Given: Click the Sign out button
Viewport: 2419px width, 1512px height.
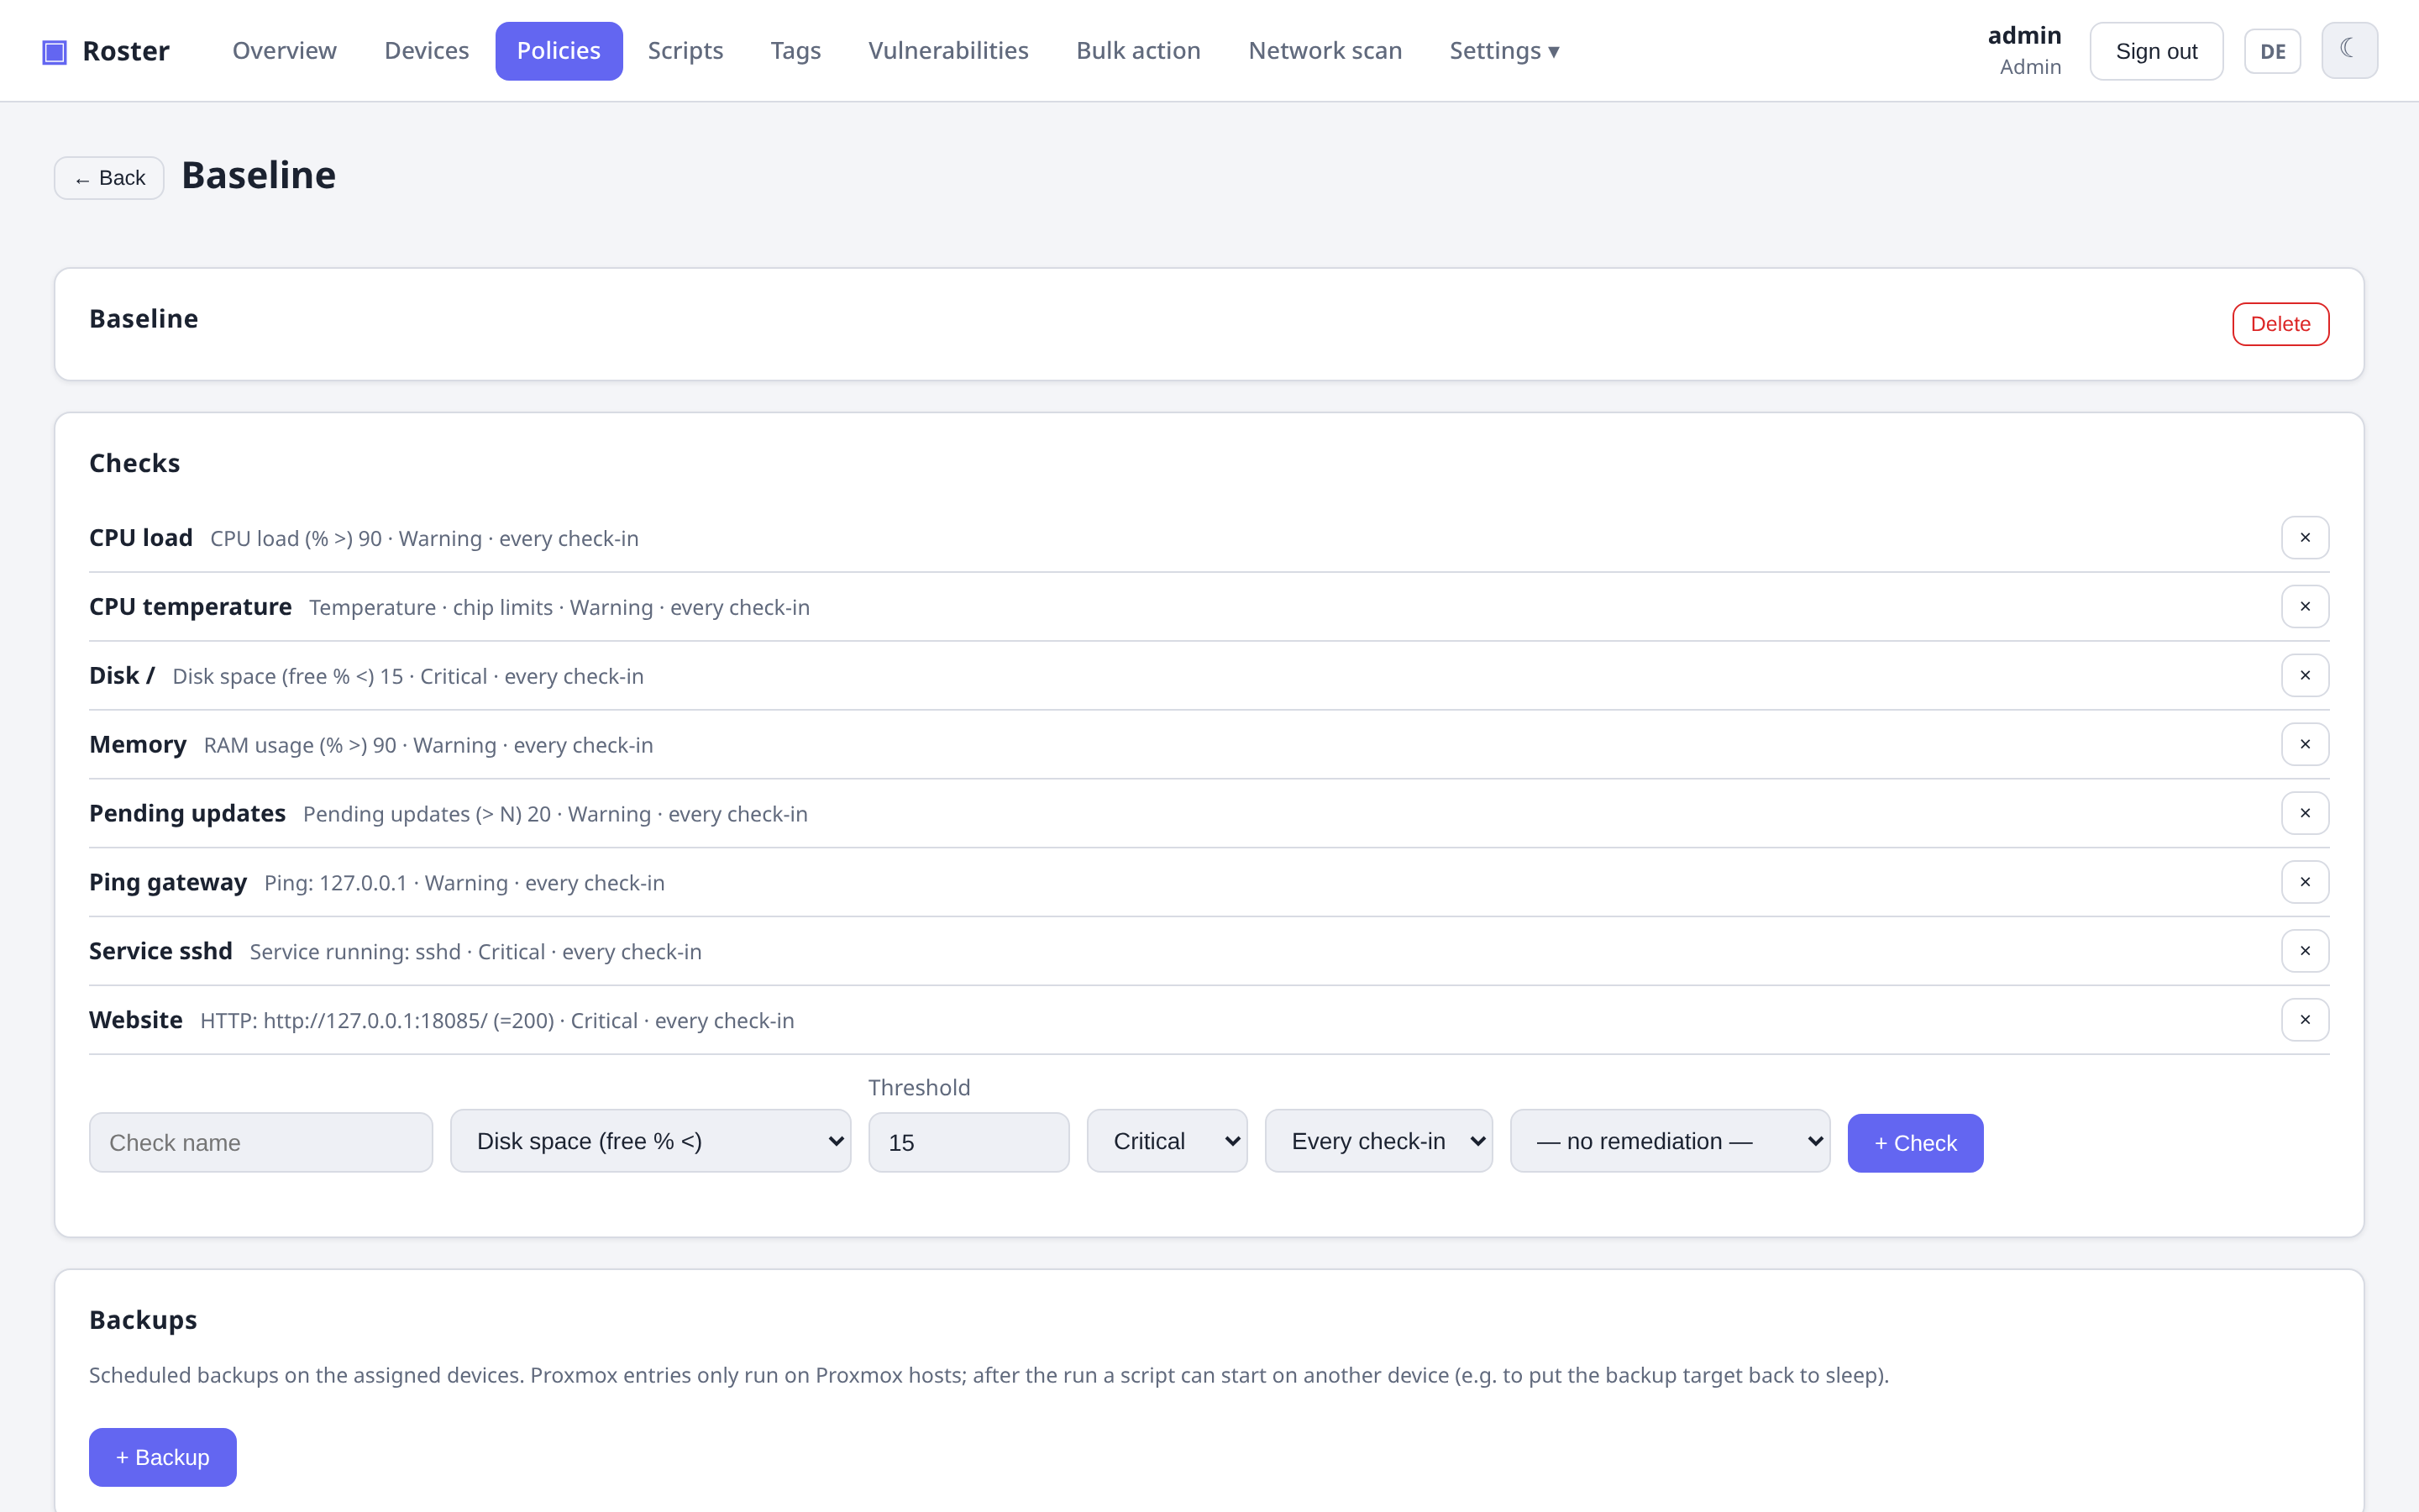Looking at the screenshot, I should tap(2156, 51).
